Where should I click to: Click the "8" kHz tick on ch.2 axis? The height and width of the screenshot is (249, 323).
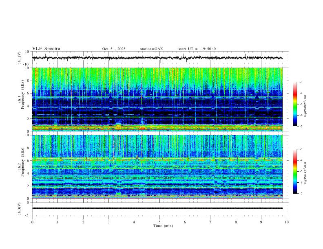pos(29,148)
